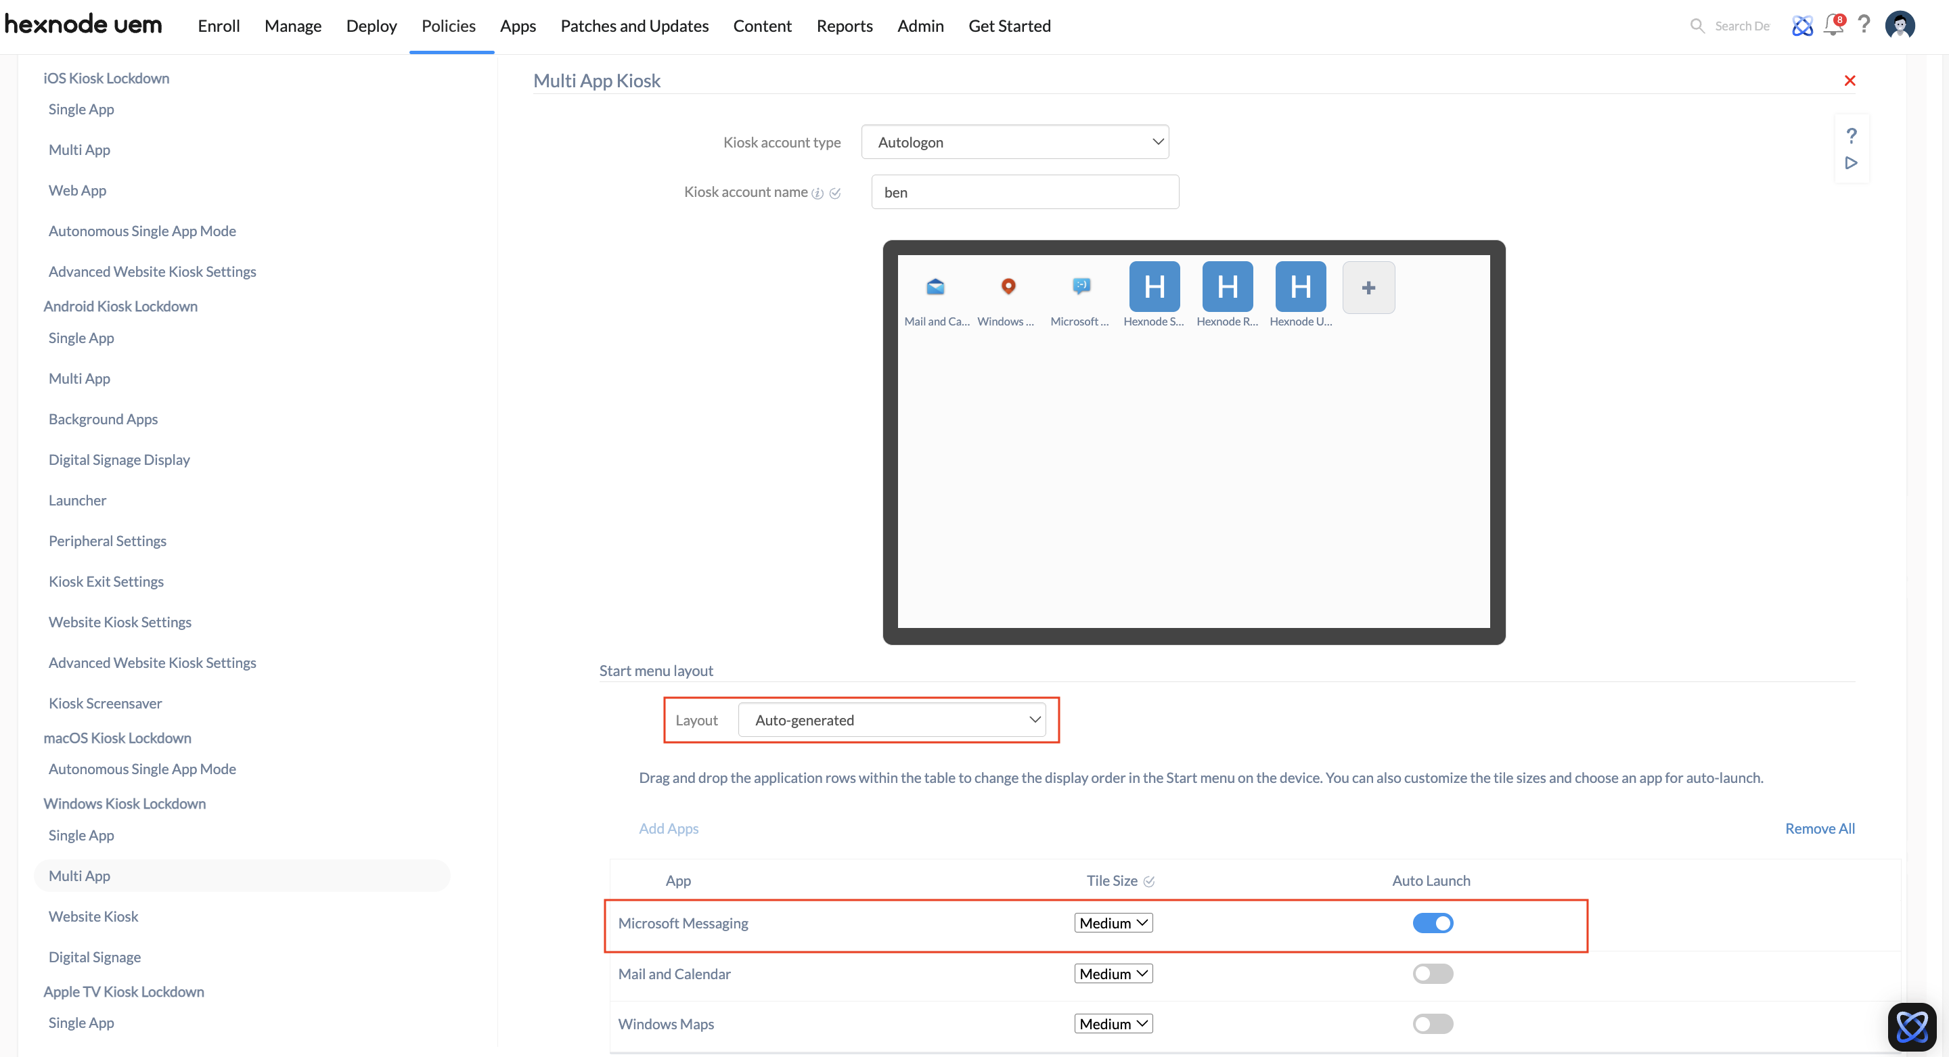Open Peripheral Settings

108,541
